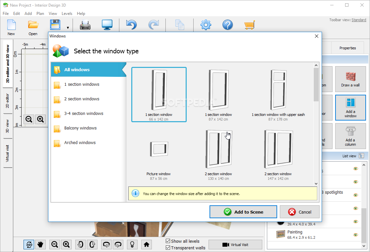This screenshot has height=252, width=370.
Task: Select the Balcony windows category
Action: 89,128
